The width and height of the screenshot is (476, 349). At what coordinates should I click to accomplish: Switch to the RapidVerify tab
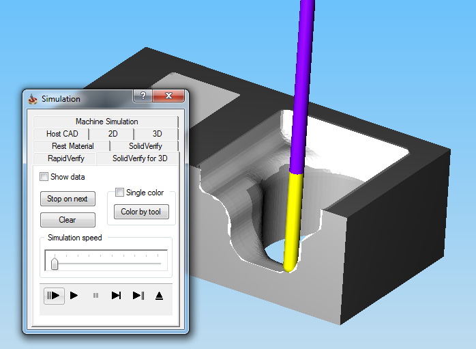pos(66,158)
